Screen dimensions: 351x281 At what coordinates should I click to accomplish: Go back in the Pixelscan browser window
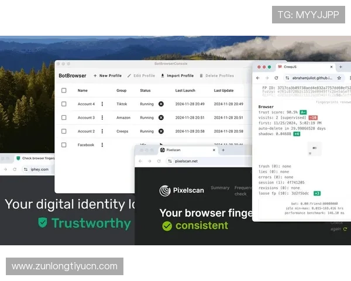click(140, 160)
